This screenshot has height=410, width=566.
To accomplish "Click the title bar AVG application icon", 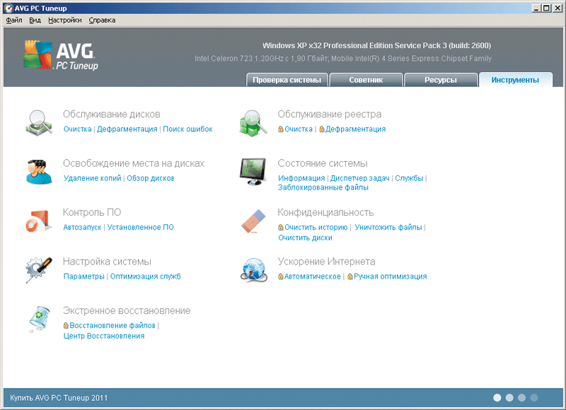I will point(8,8).
